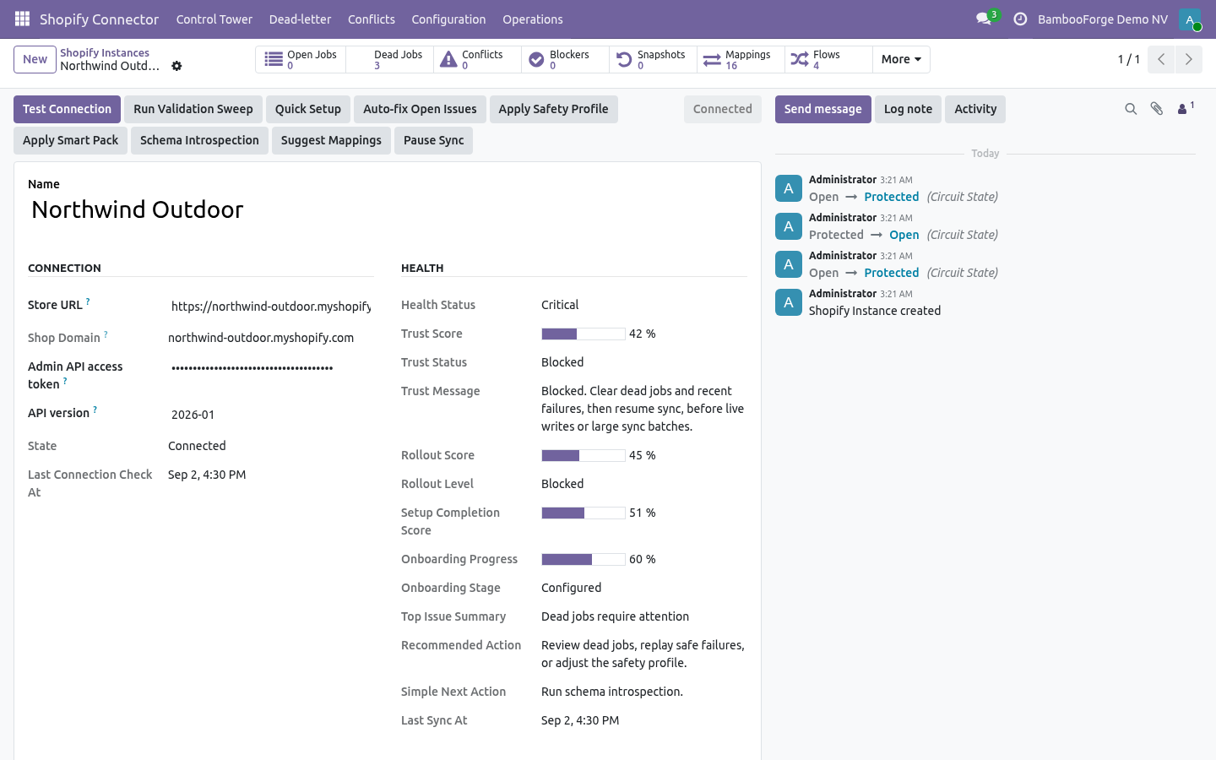Run Validation Sweep
Screen dimensions: 1216x760
click(x=193, y=109)
